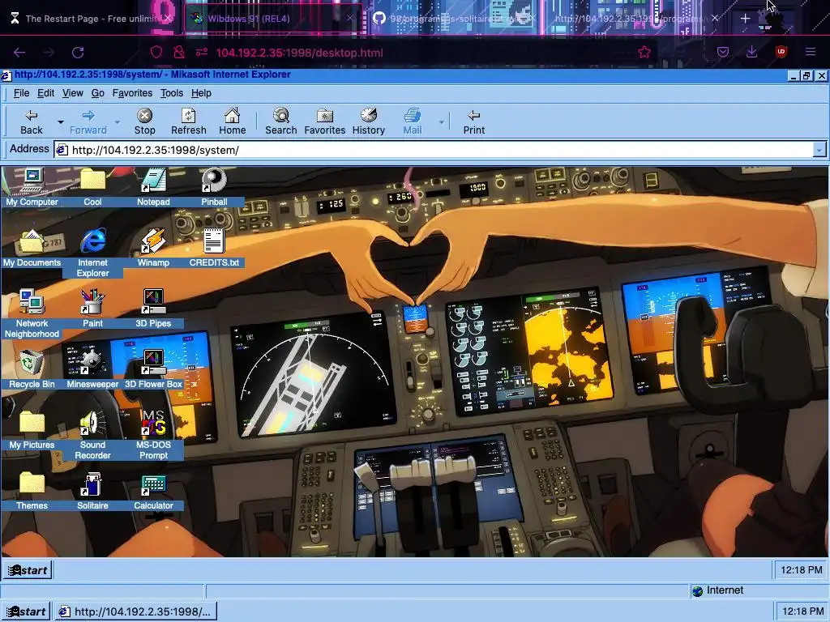Open the MS-DOS Prompt shortcut
The image size is (830, 622).
(153, 435)
